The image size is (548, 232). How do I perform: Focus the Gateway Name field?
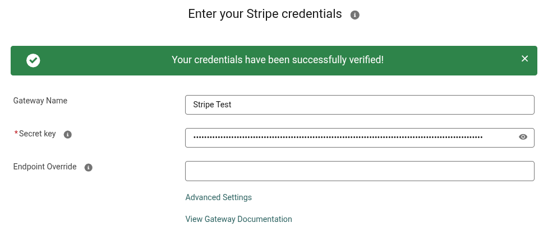pos(360,105)
